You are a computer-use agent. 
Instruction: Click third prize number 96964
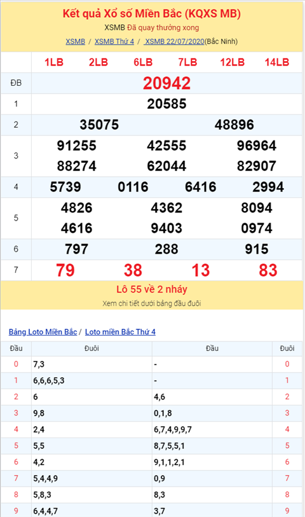(257, 146)
